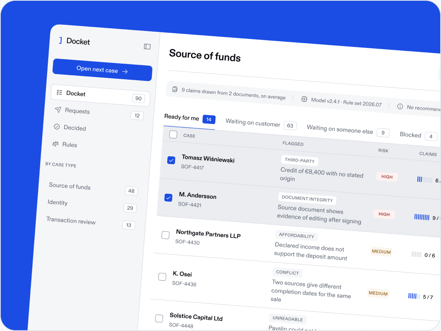Click Model v2.4.1 · Rule set 2026.07 text

[x=346, y=102]
